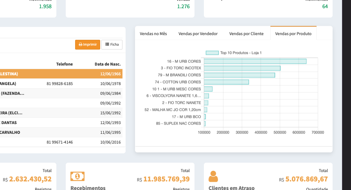Switch to Vendas no Mês tab
The image size is (351, 190).
point(153,34)
